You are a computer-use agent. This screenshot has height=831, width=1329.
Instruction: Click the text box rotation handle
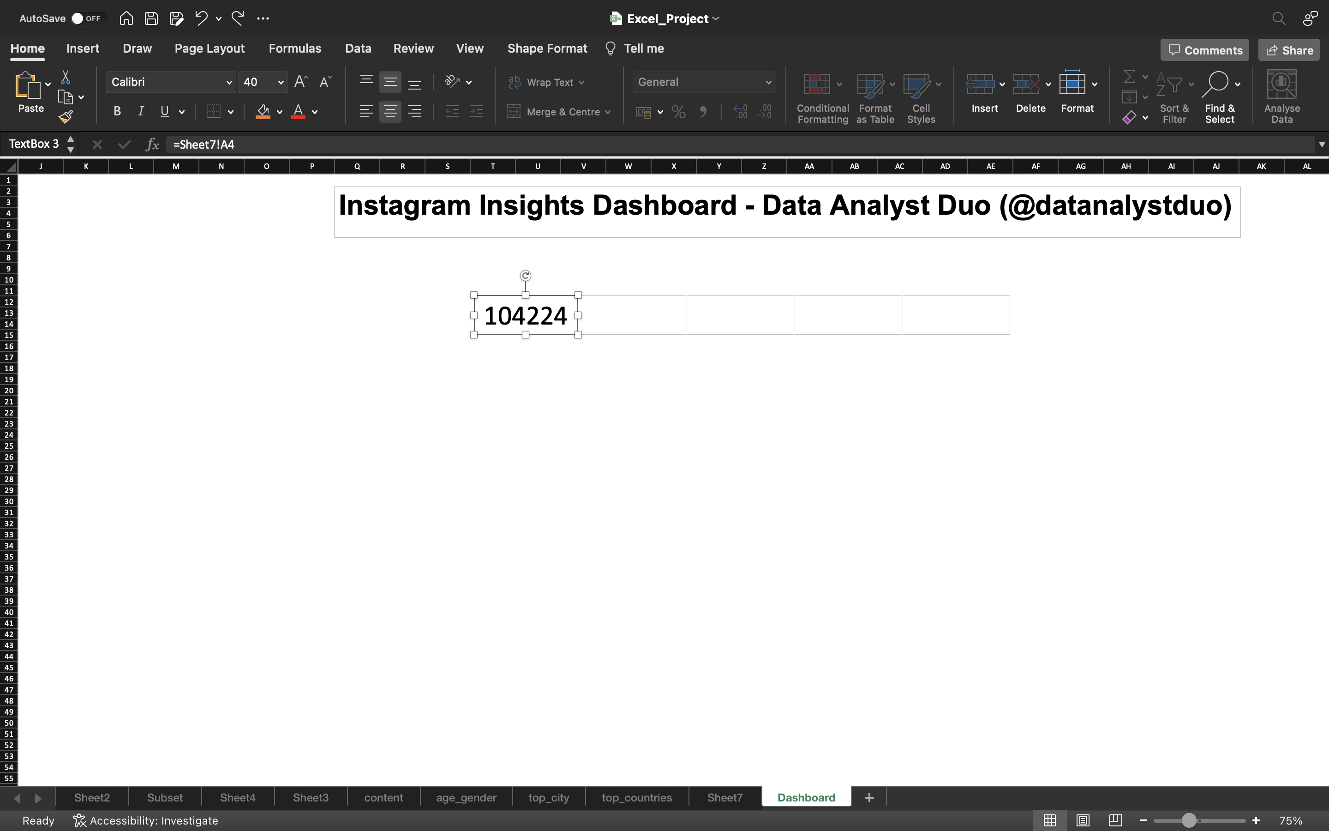click(x=526, y=275)
